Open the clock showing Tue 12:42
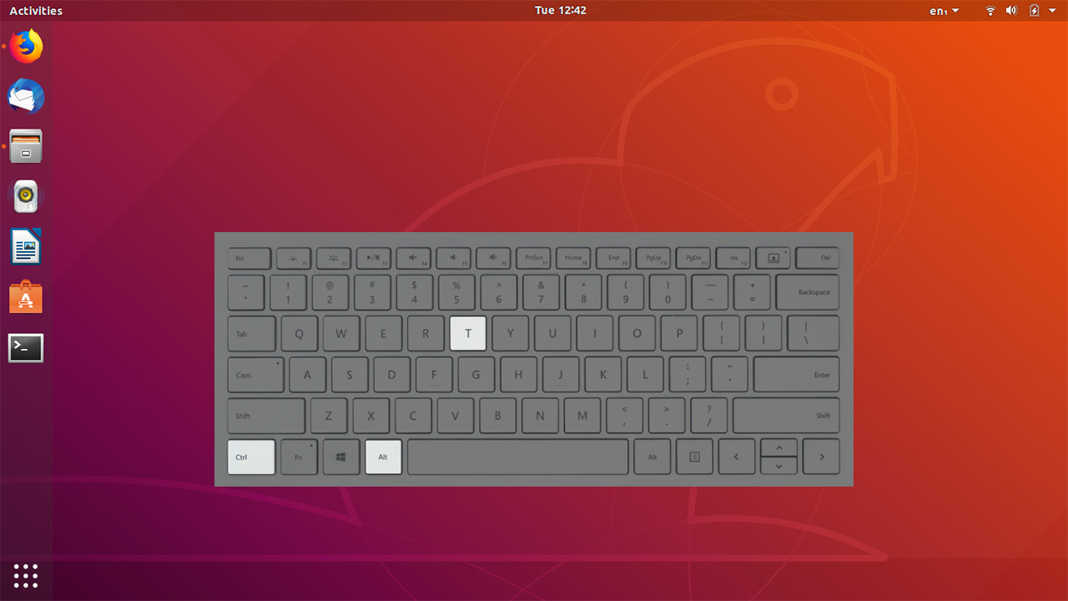This screenshot has height=601, width=1068. tap(560, 11)
